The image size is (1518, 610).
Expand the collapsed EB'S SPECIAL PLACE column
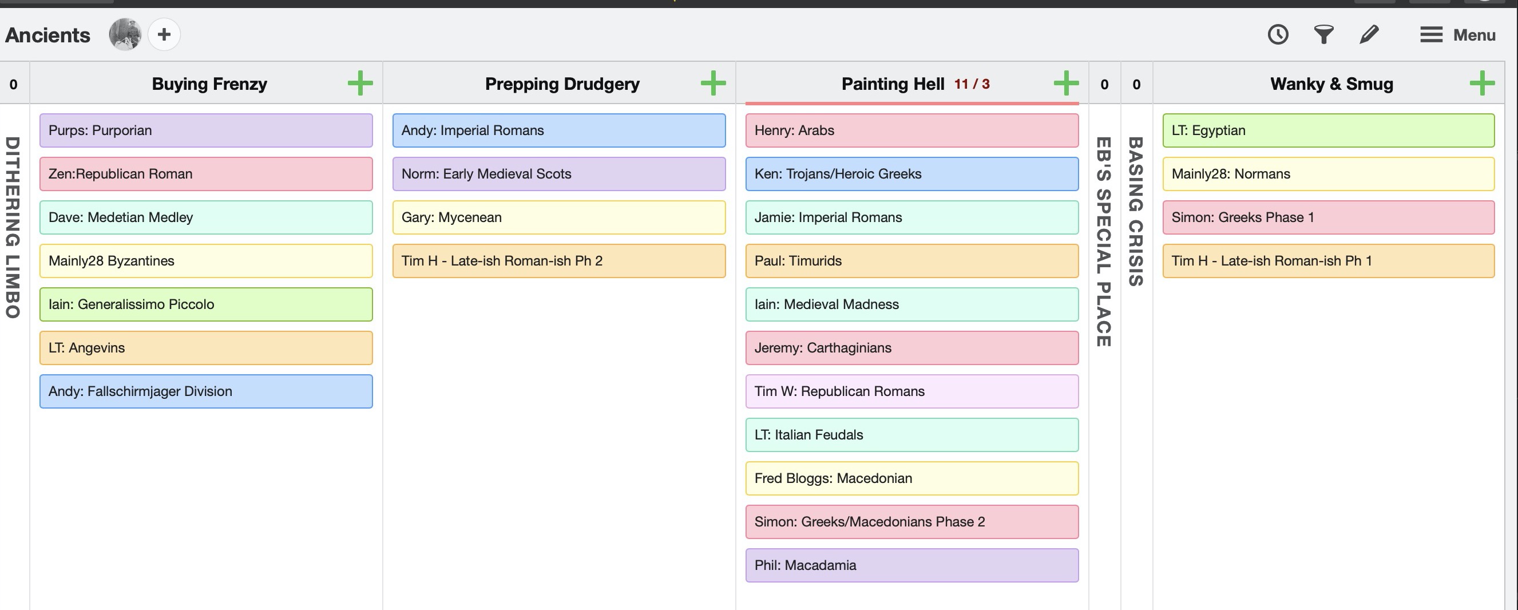point(1104,241)
